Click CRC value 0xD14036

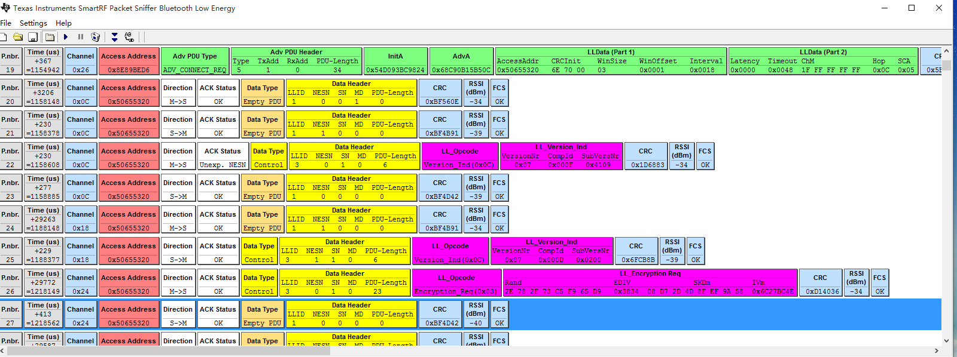pyautogui.click(x=822, y=291)
